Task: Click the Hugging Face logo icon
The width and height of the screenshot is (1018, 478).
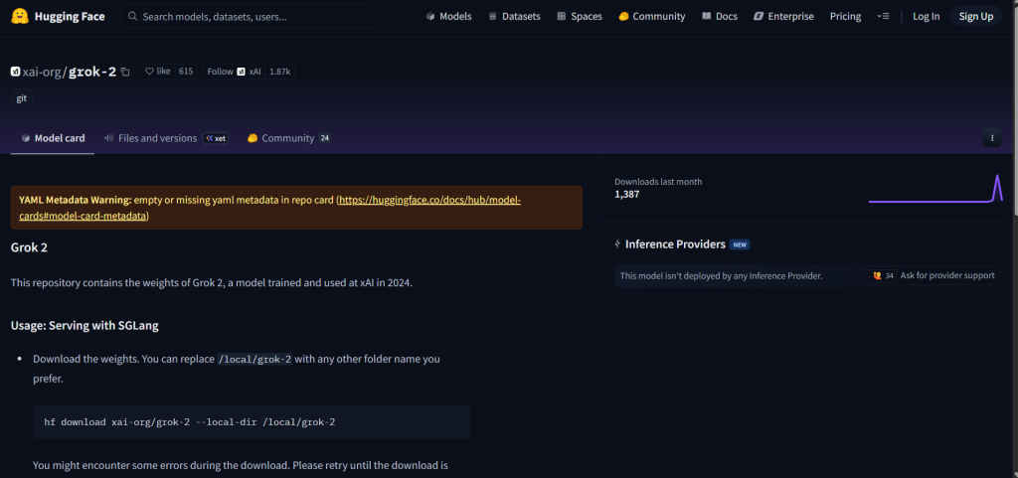Action: click(x=21, y=16)
